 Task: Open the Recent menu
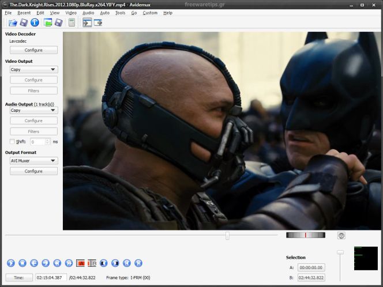[24, 13]
